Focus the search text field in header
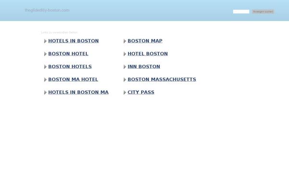The image size is (289, 192). [241, 12]
